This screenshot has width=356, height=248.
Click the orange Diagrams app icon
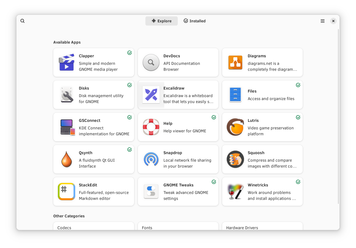235,62
